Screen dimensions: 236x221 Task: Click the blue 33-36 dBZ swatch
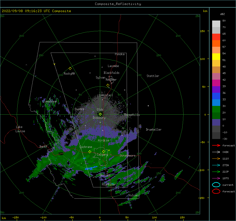[x=216, y=96]
